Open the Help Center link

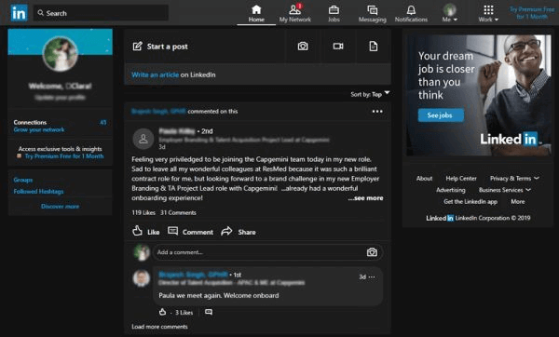[x=461, y=179]
